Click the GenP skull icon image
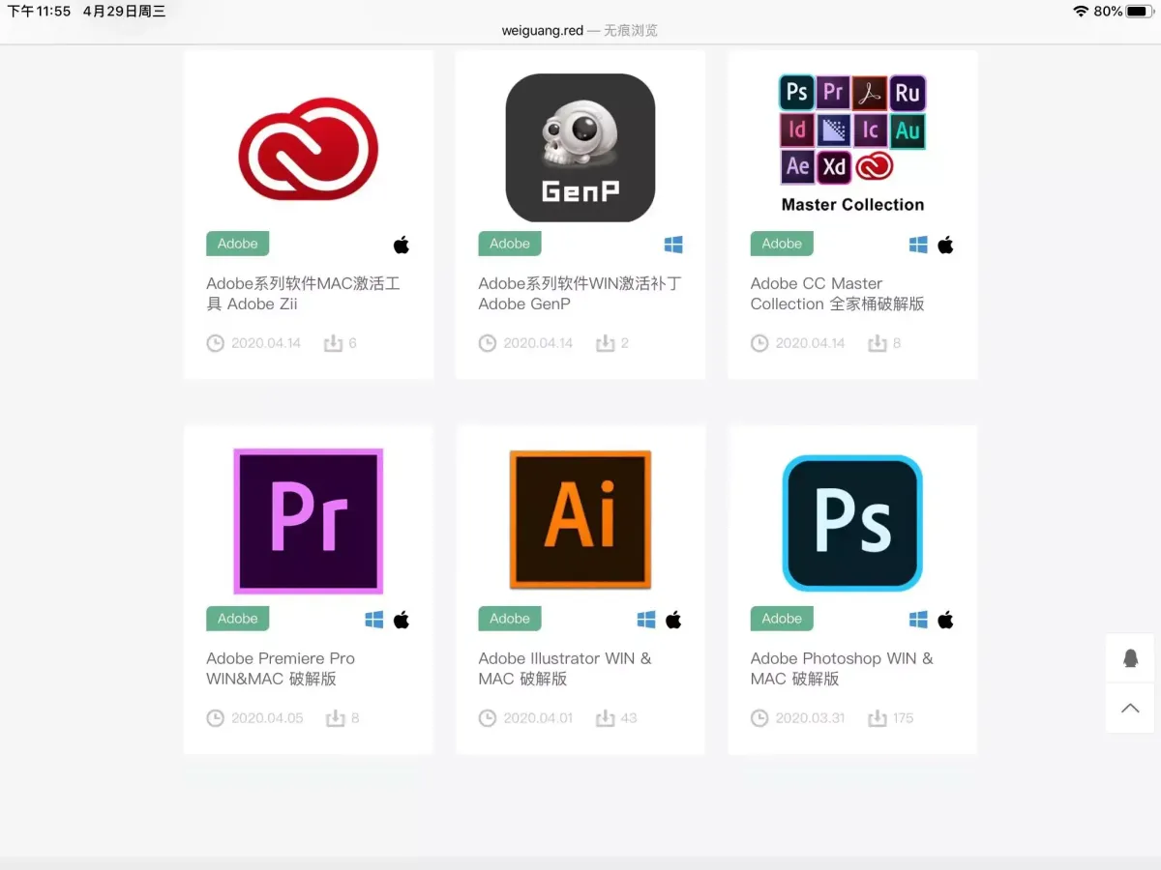 580,148
